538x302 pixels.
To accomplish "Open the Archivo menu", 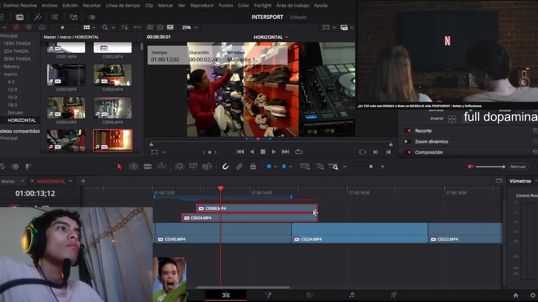I will pyautogui.click(x=50, y=5).
